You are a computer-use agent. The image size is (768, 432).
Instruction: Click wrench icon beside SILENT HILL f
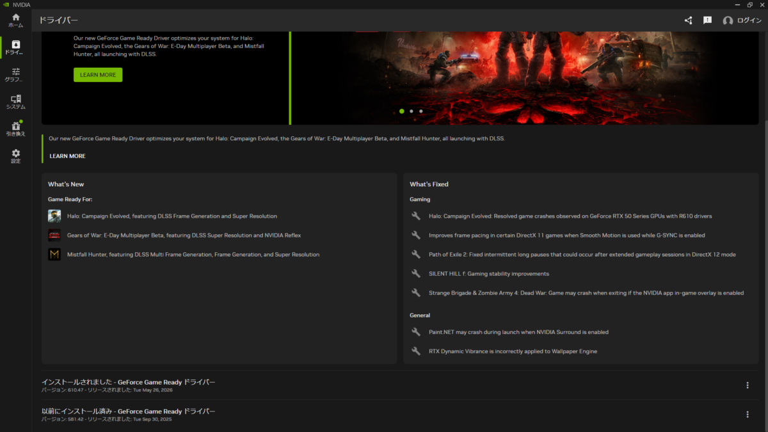(x=416, y=274)
